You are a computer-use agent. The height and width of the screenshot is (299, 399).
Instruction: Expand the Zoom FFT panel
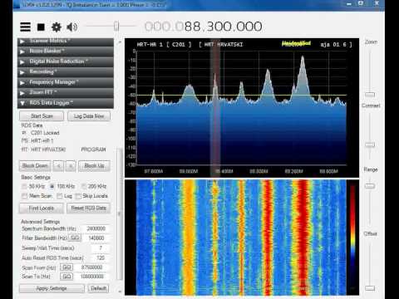(x=66, y=92)
